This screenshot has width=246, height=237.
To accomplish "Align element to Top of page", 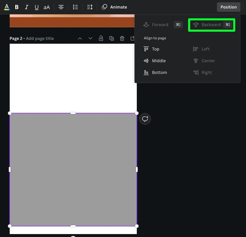I will [x=155, y=49].
